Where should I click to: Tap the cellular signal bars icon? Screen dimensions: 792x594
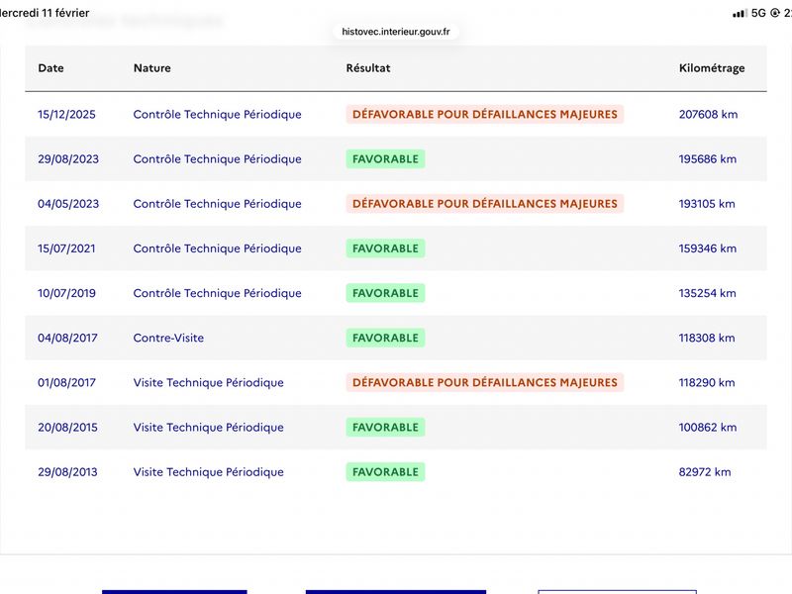coord(740,13)
